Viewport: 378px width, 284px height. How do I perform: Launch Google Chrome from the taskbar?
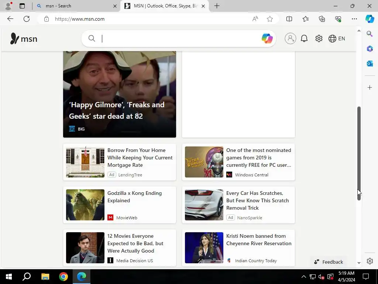63,277
